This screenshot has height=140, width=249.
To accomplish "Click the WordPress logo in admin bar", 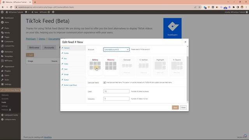I will [2, 12].
